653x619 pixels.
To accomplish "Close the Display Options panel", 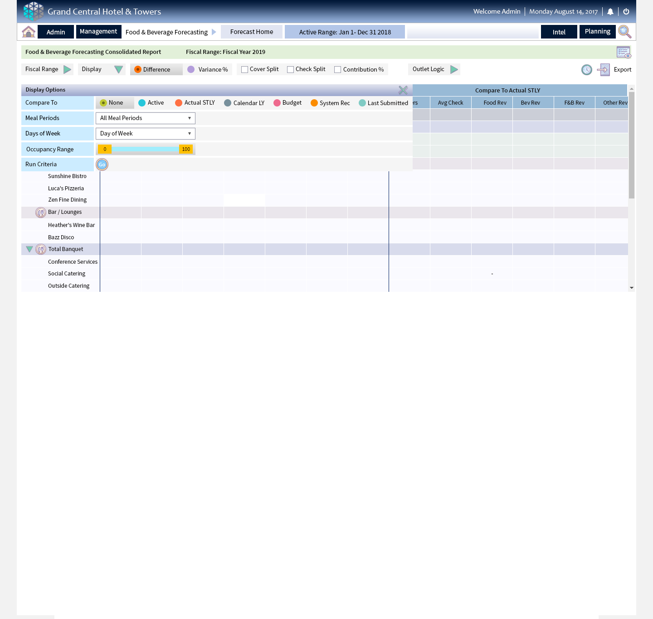I will [x=403, y=90].
